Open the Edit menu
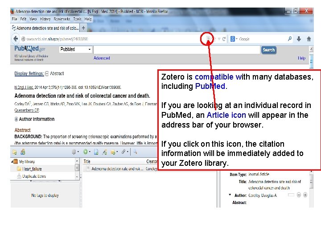 click(x=23, y=19)
